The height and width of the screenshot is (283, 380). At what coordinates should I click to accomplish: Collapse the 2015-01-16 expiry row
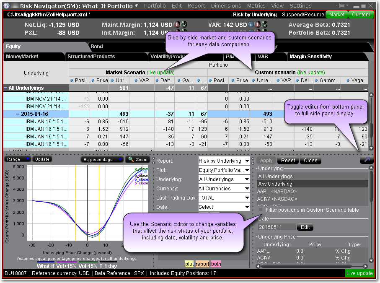(x=18, y=114)
